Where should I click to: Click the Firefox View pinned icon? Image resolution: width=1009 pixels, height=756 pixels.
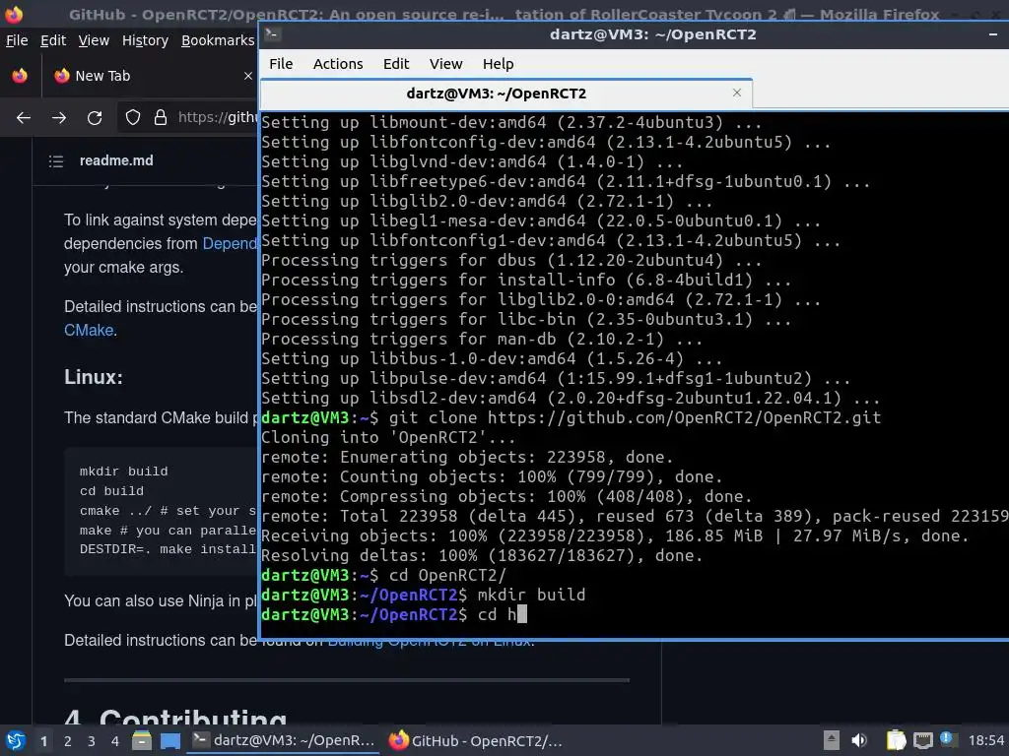coord(20,76)
